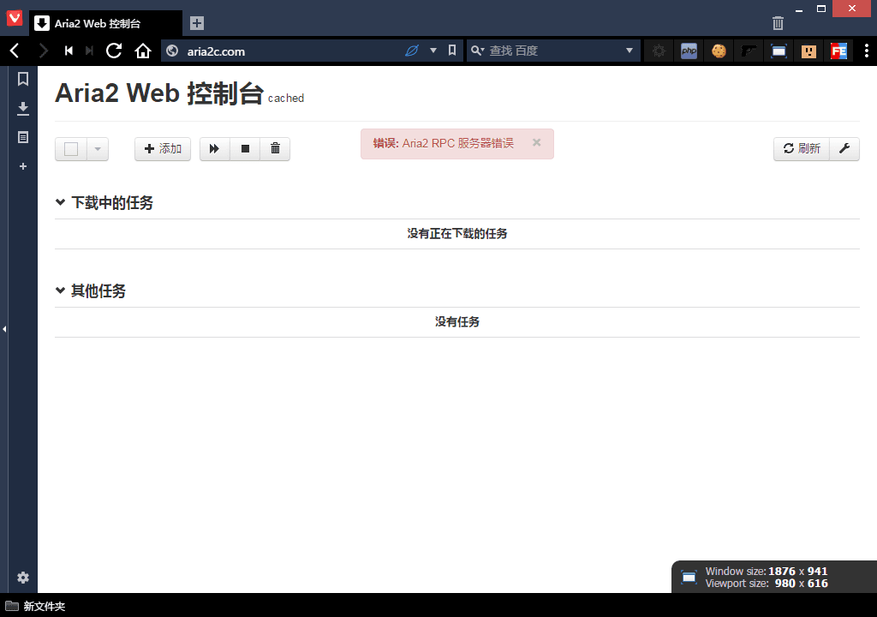Dismiss the Aria2 RPC error alert
This screenshot has height=617, width=877.
(537, 143)
